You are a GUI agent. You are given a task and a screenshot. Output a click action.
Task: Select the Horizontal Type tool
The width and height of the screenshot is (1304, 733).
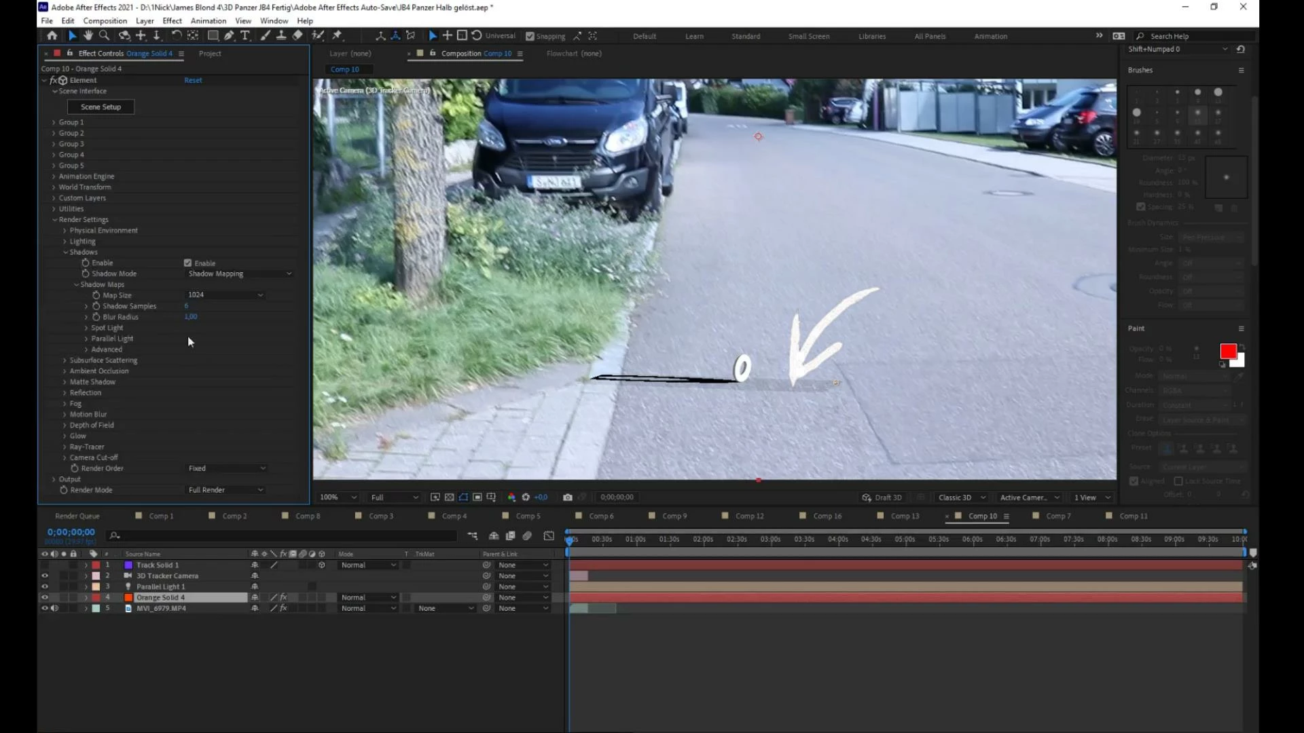(x=245, y=35)
